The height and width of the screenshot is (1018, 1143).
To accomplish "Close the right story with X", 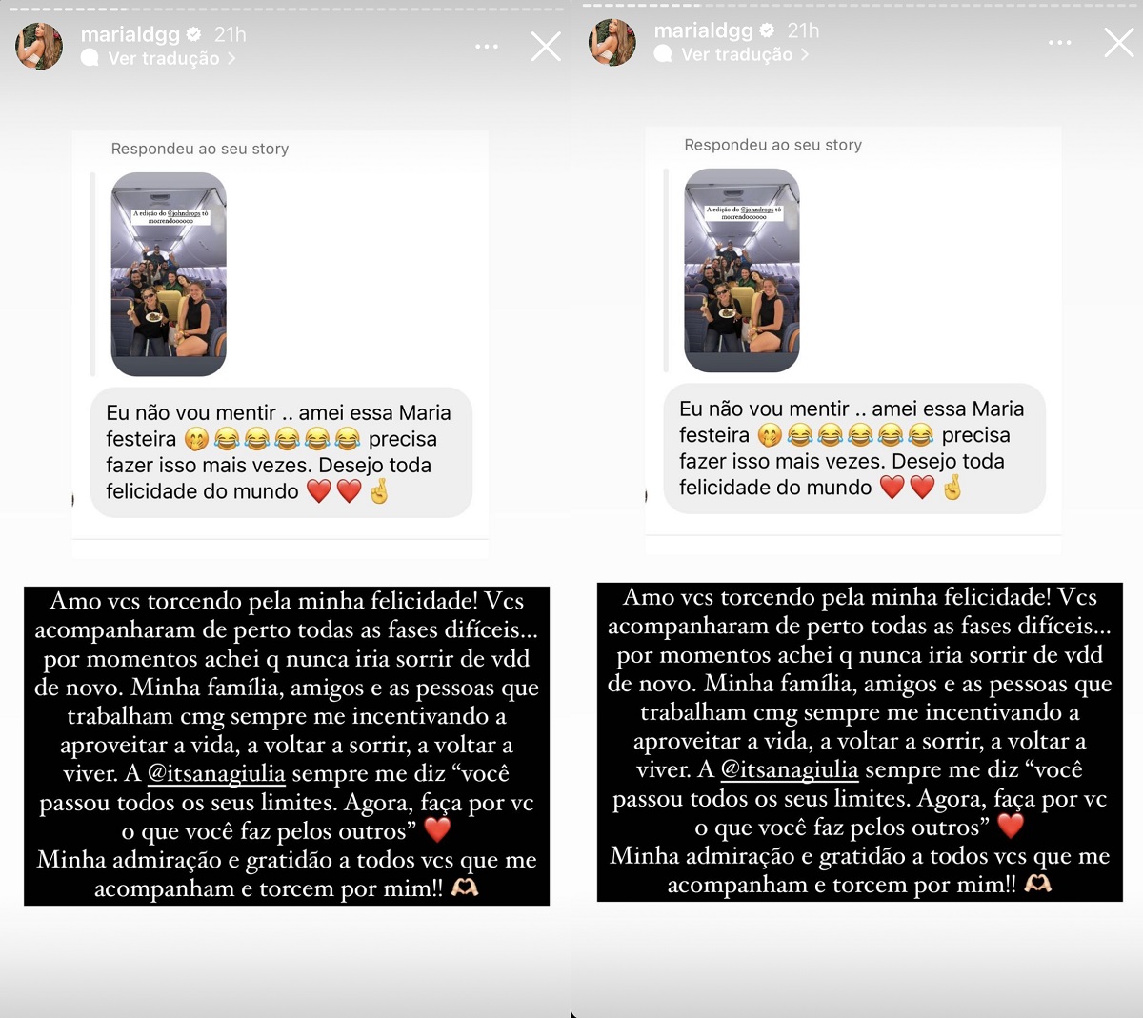I will click(x=1119, y=43).
